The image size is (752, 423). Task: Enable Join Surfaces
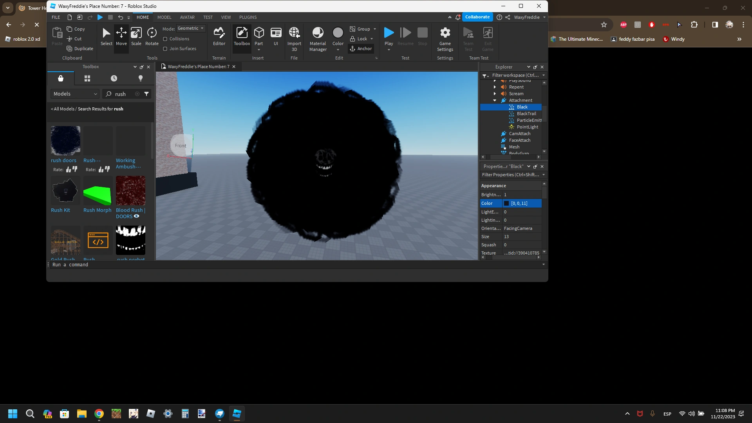165,49
